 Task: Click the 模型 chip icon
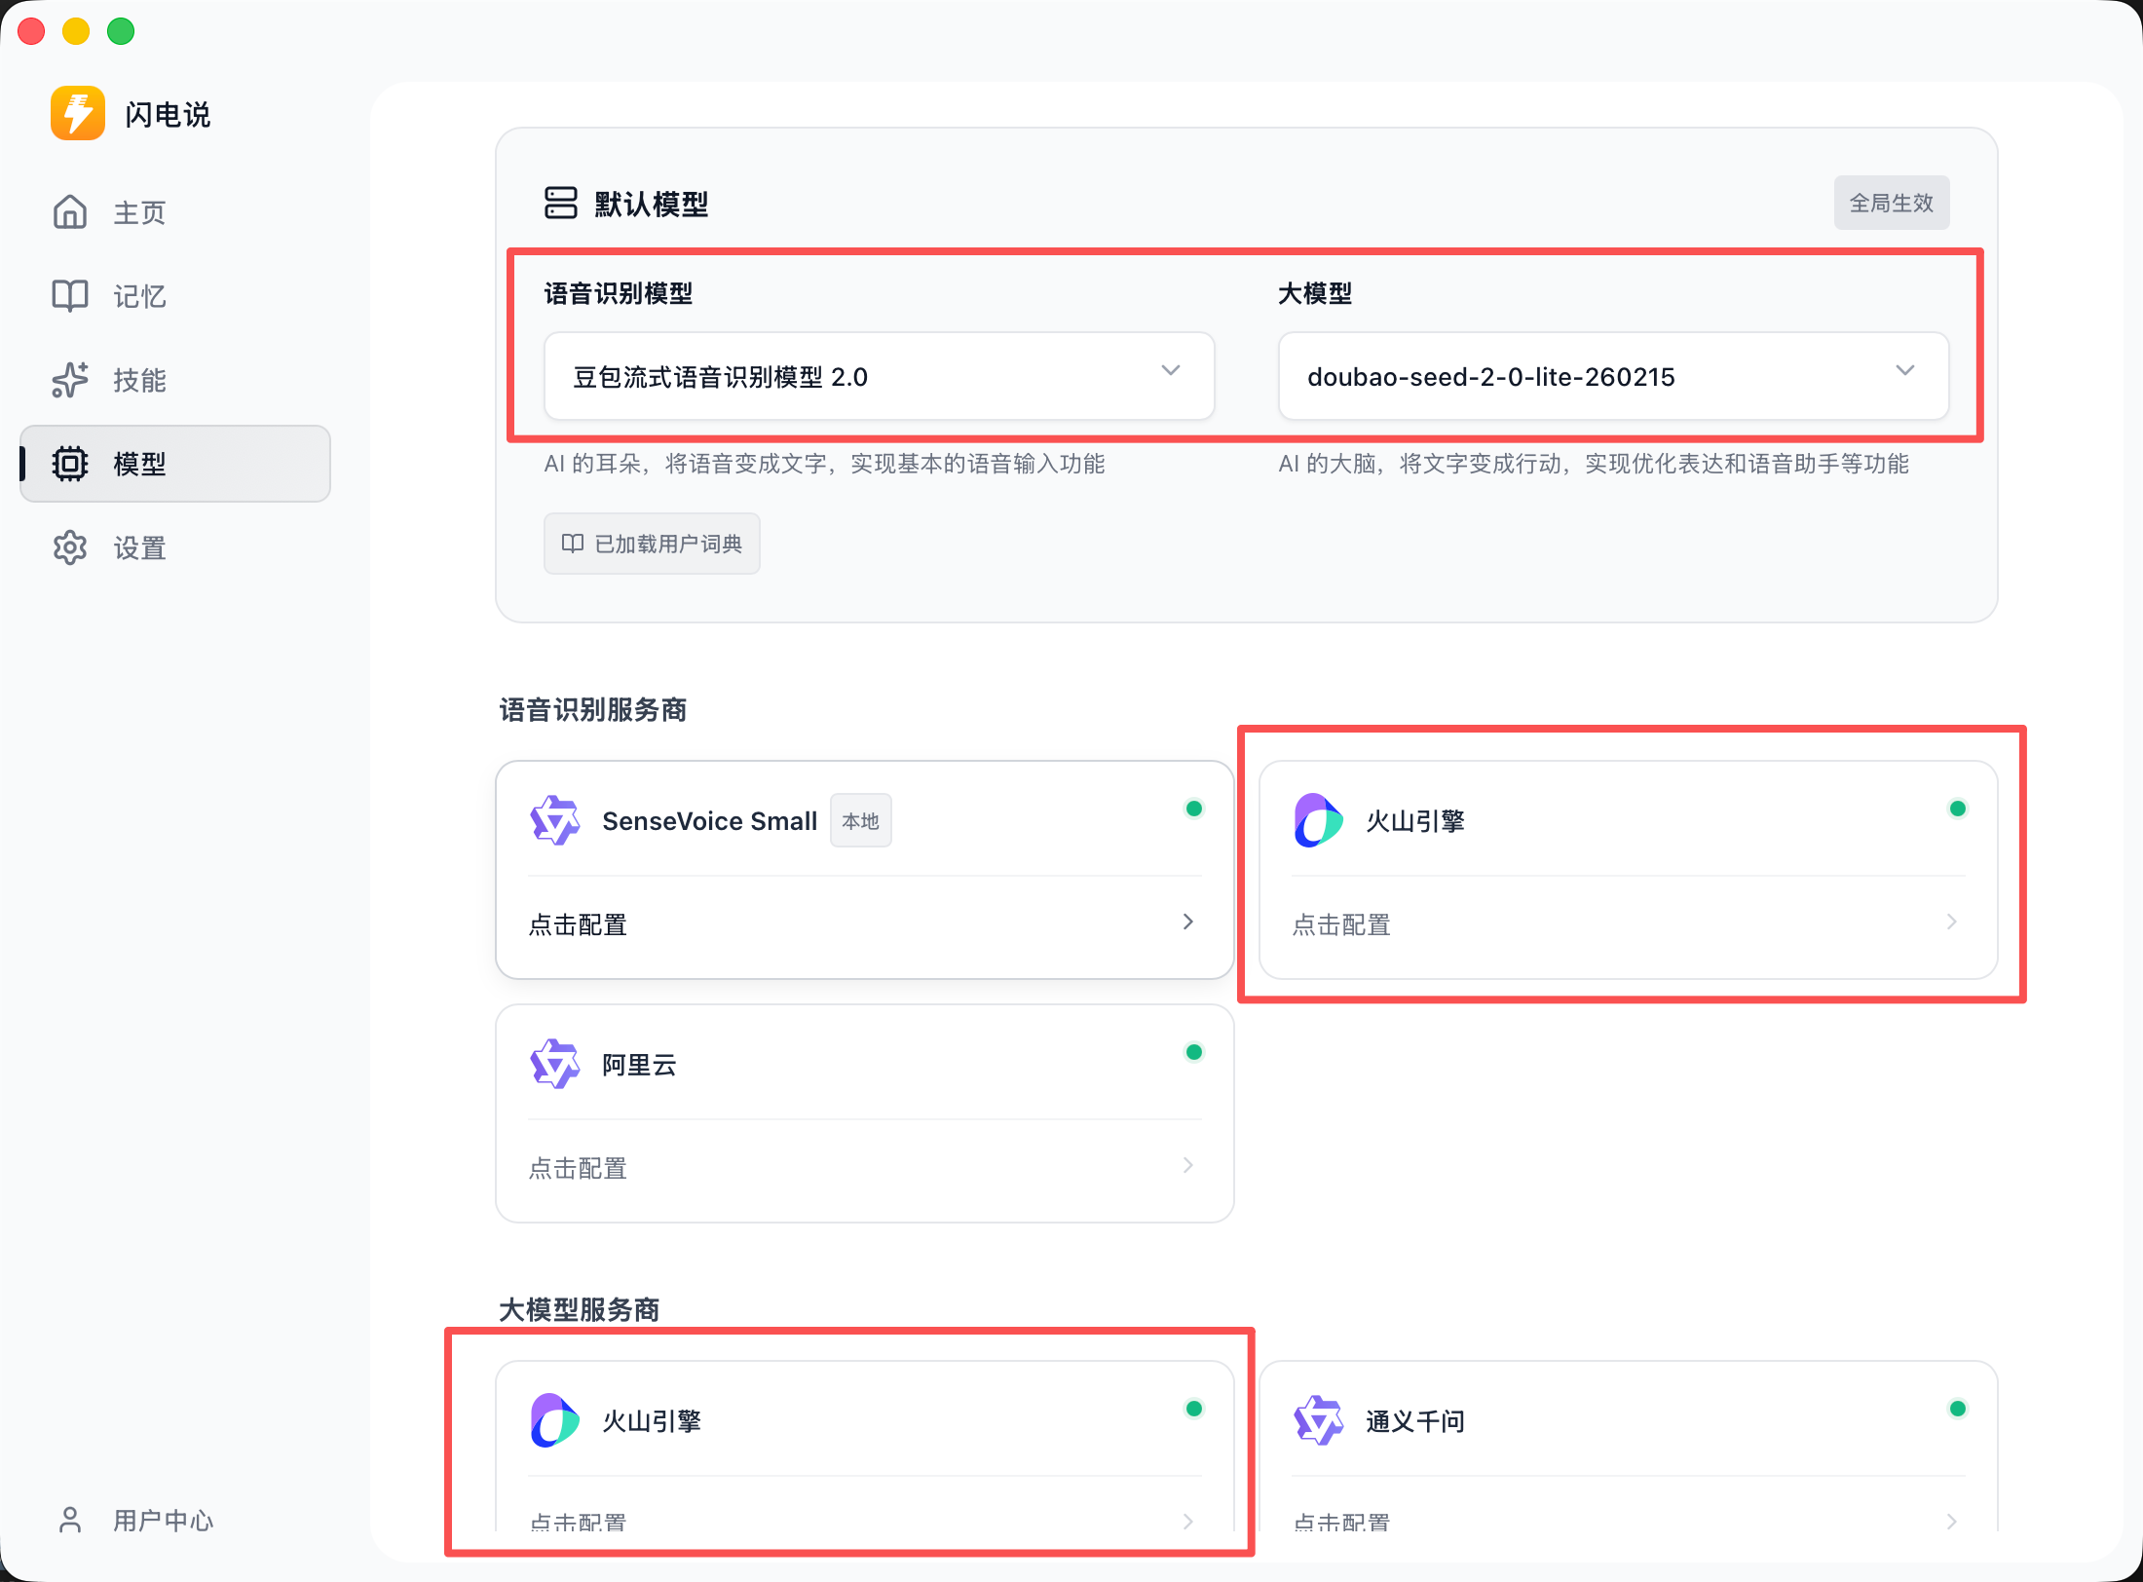point(70,464)
